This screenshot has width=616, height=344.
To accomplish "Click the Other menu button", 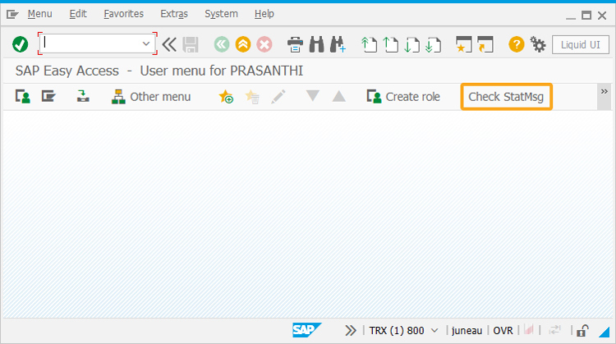I will [x=151, y=97].
